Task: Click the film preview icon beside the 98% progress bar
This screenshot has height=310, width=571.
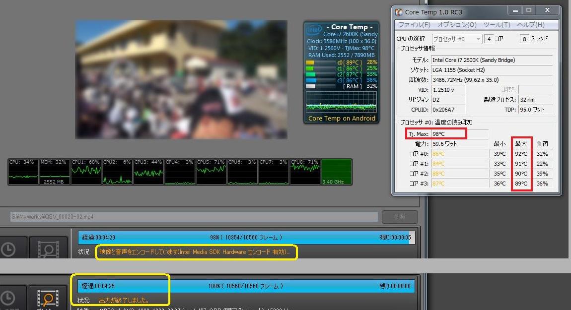Action: (48, 249)
